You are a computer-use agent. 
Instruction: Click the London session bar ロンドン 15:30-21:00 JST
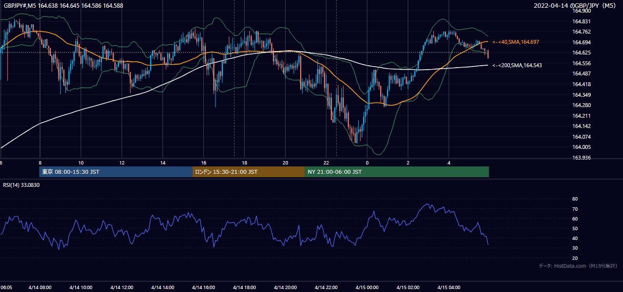[x=249, y=172]
